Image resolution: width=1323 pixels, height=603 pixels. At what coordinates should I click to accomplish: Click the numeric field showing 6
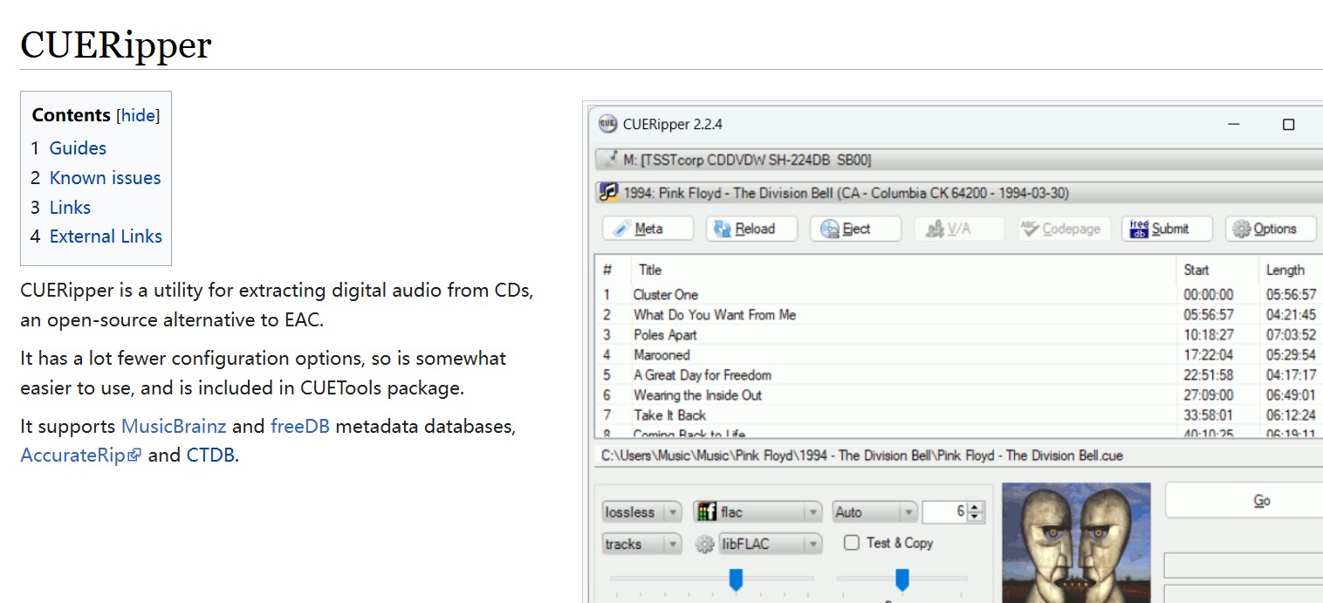tap(945, 512)
